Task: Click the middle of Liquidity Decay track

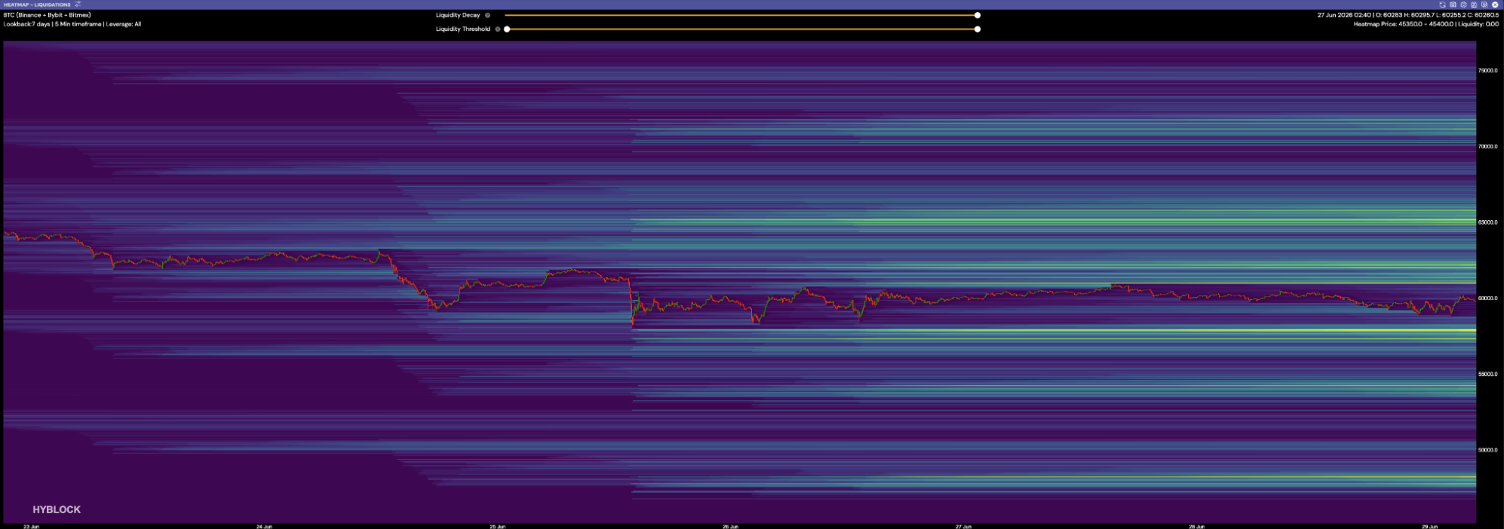Action: [x=741, y=15]
